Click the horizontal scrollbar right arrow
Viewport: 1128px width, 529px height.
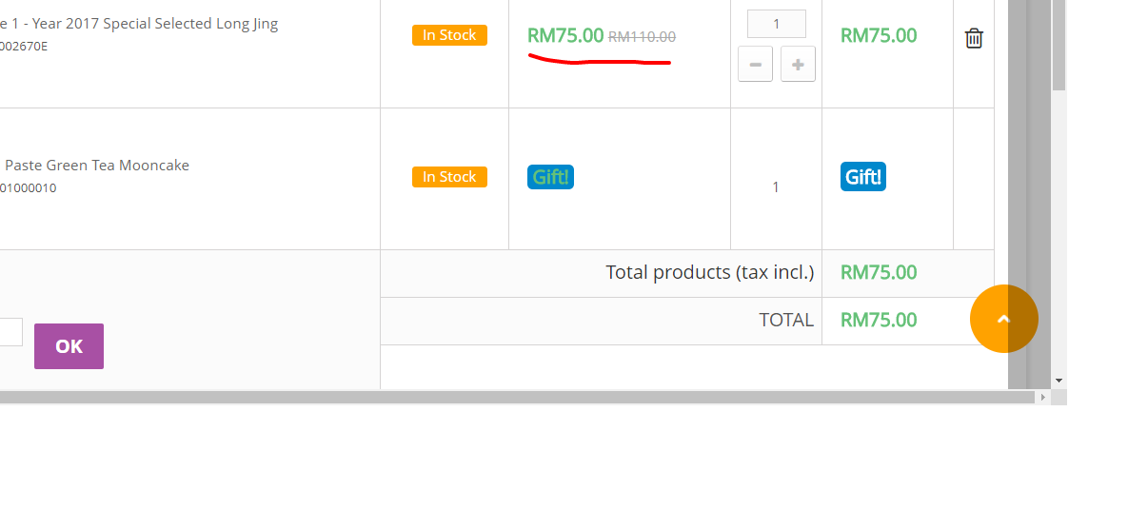pos(1042,397)
